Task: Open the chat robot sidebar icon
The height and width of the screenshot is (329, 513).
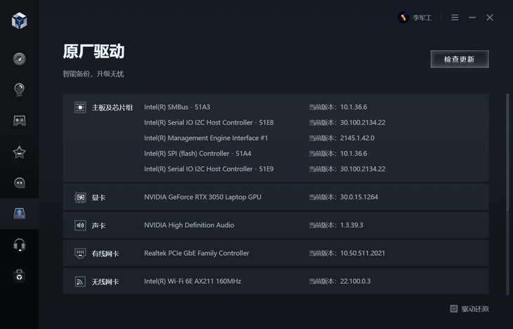Action: click(19, 183)
